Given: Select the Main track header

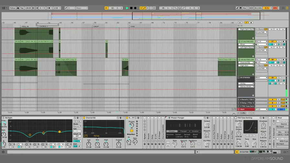Looking at the screenshot, I should 246,109.
